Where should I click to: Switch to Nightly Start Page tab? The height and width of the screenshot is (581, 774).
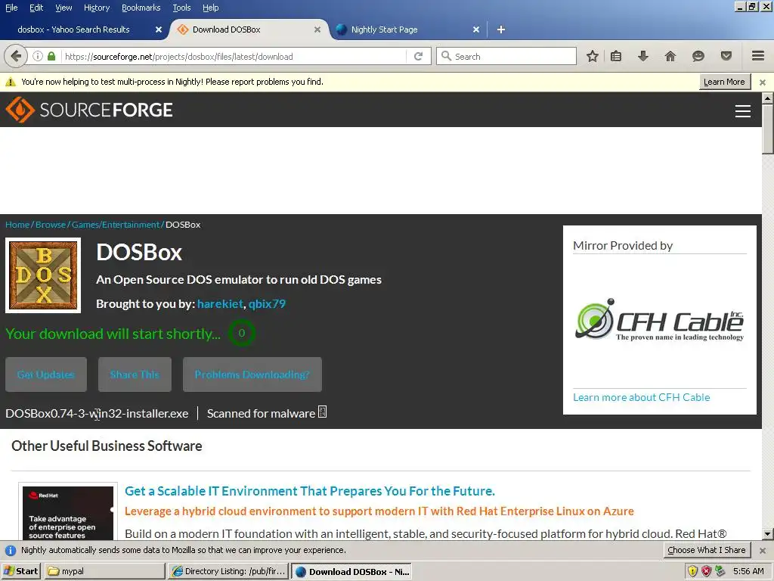coord(385,30)
